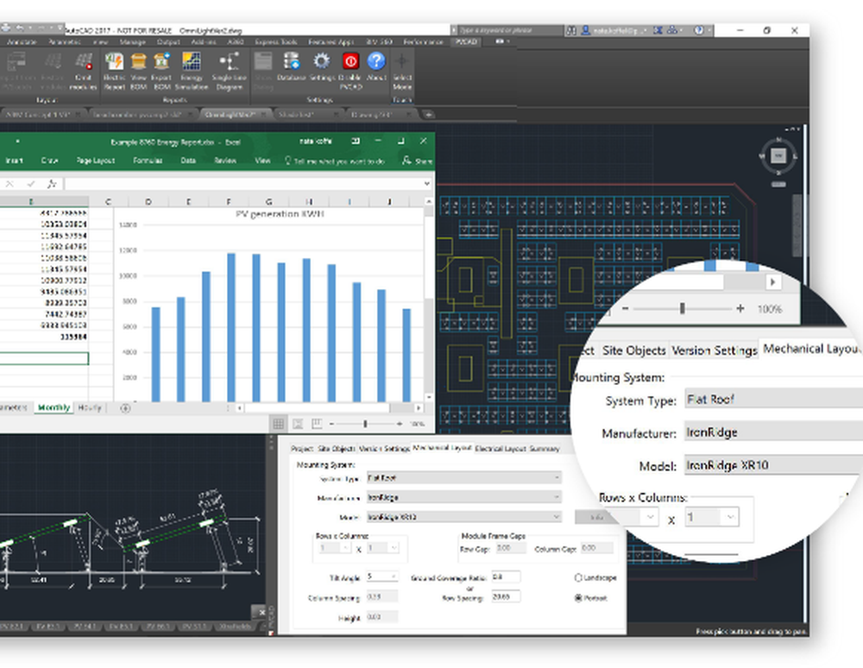Open the Hourly sheet tab

(x=90, y=407)
